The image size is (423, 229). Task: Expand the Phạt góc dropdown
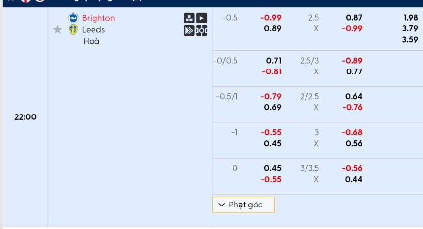pos(243,205)
